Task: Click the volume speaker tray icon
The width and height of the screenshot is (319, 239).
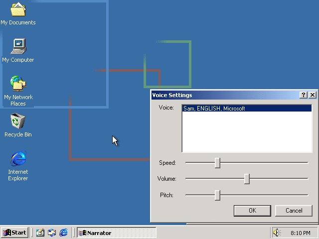Action: tap(276, 233)
